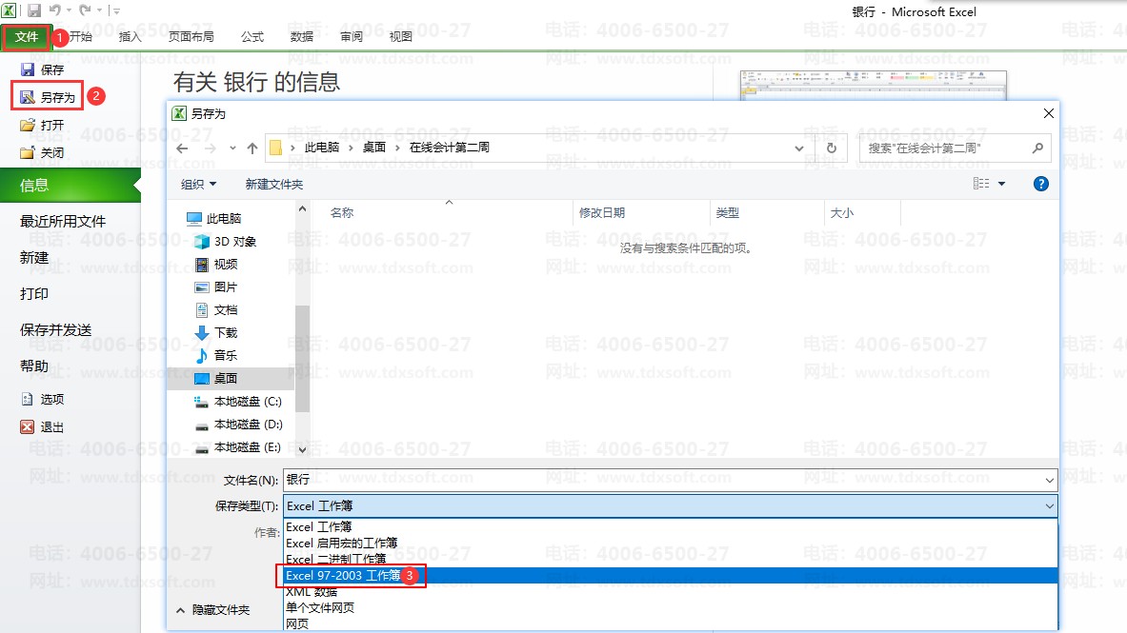This screenshot has width=1127, height=633.
Task: Click the 文件名 input field
Action: coord(667,481)
